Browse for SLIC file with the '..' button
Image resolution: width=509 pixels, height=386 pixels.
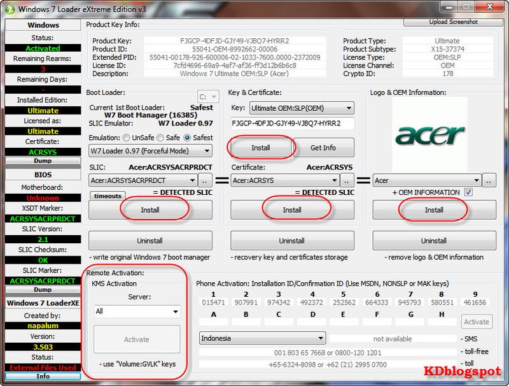[x=205, y=180]
